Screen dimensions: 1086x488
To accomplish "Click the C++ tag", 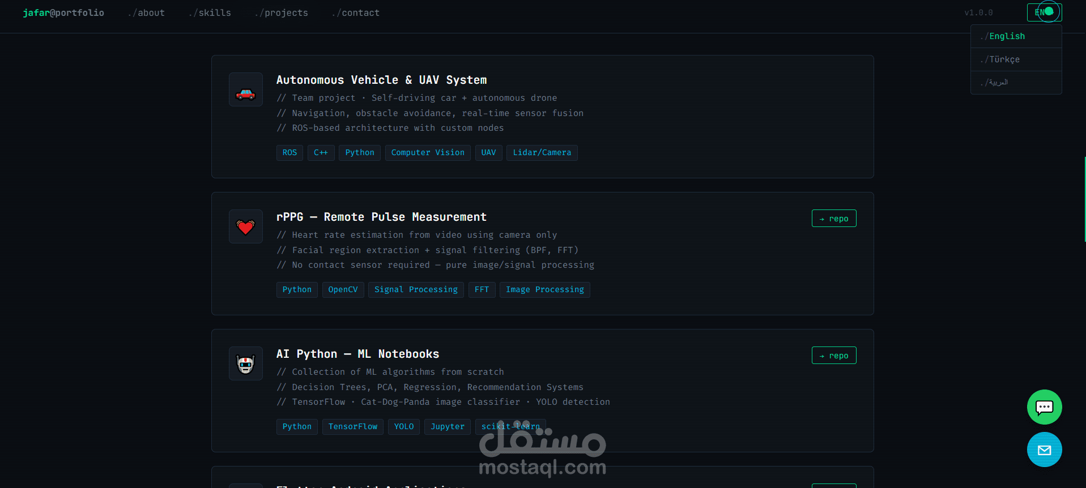I will click(x=321, y=153).
